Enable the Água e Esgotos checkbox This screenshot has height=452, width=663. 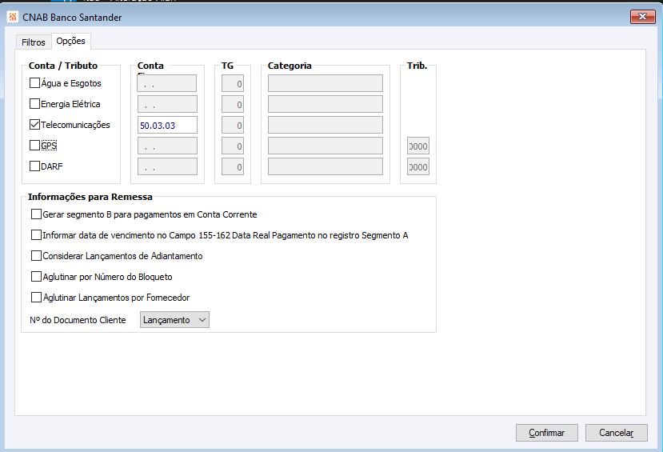34,83
